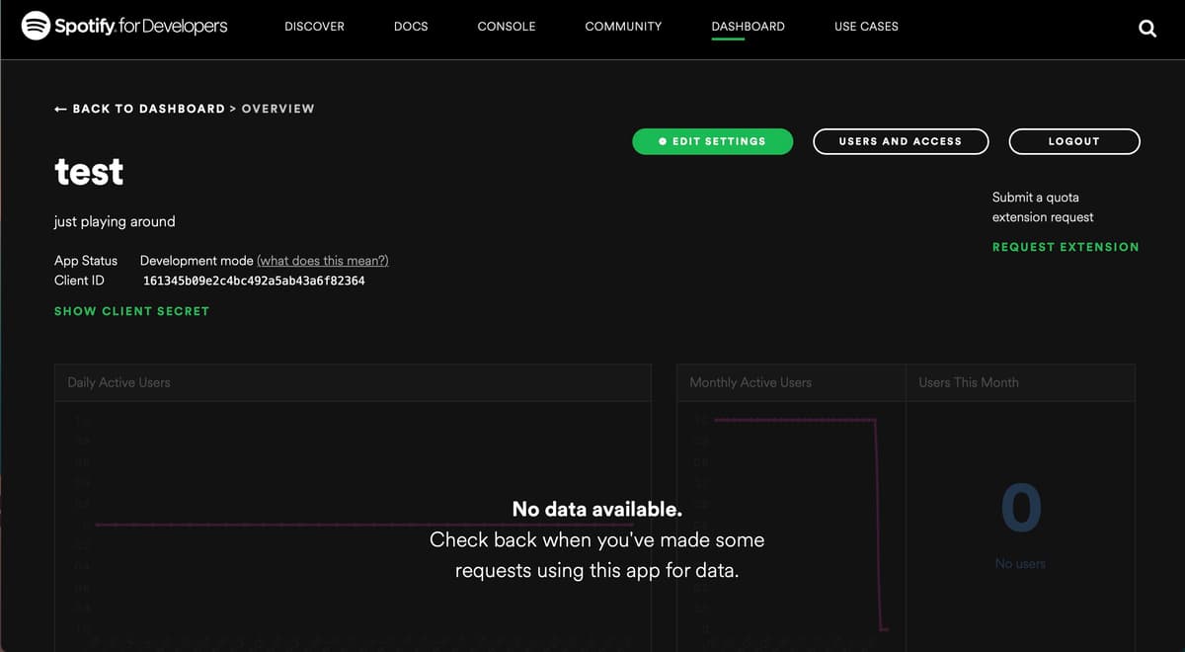Open the Discover menu
1185x652 pixels.
pyautogui.click(x=314, y=27)
